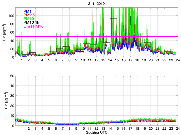Select the blue PM1 legend entry
The width and height of the screenshot is (181, 135).
[x=27, y=11]
